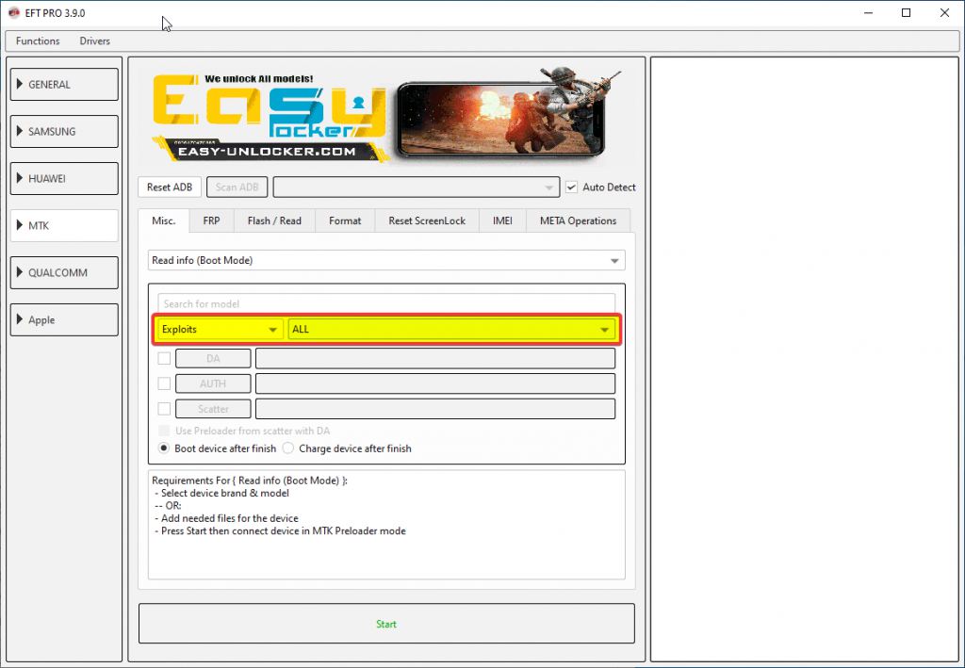Open the ADB device dropdown list

click(416, 187)
